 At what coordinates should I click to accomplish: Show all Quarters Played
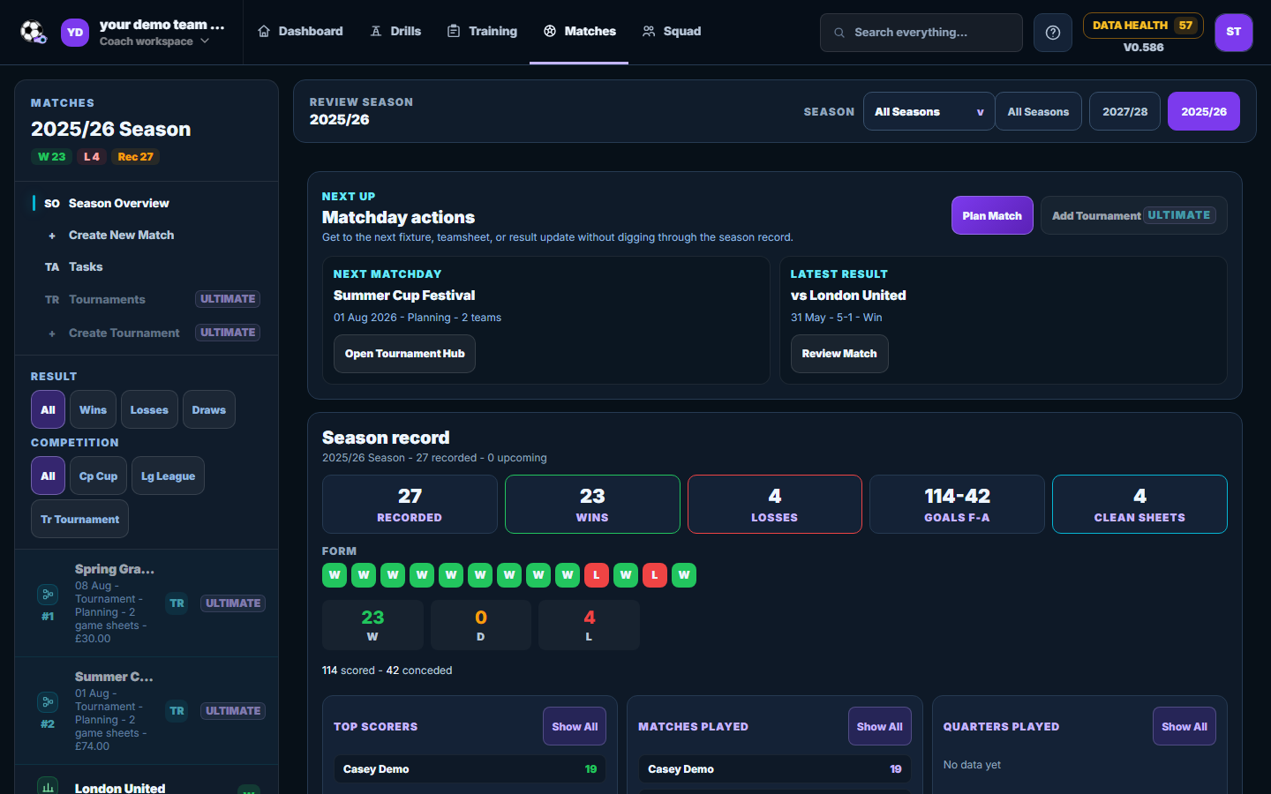click(1185, 726)
